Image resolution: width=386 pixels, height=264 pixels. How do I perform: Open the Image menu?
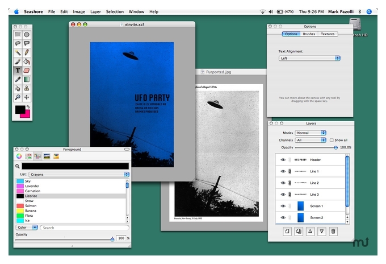click(79, 11)
